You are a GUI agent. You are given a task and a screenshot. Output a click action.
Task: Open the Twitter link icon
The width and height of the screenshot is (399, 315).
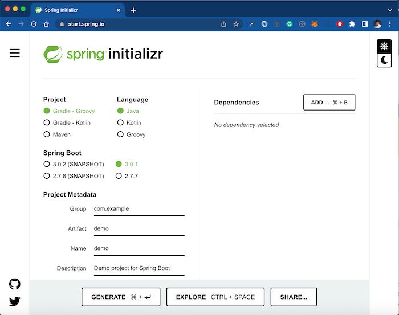pos(15,301)
